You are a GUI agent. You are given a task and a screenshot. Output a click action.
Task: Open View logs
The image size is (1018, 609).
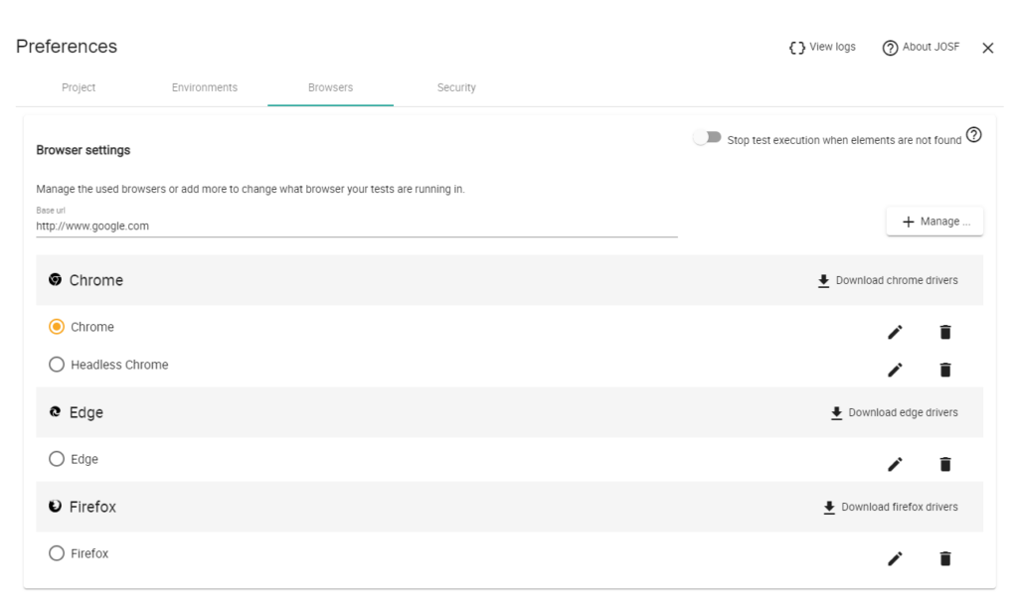tap(822, 47)
